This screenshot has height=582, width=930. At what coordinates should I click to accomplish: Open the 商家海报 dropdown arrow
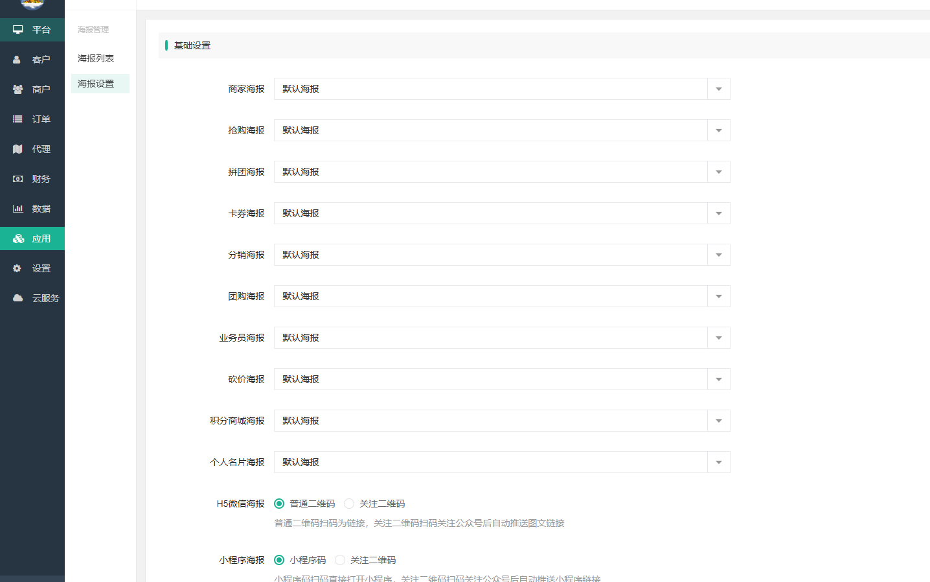719,89
